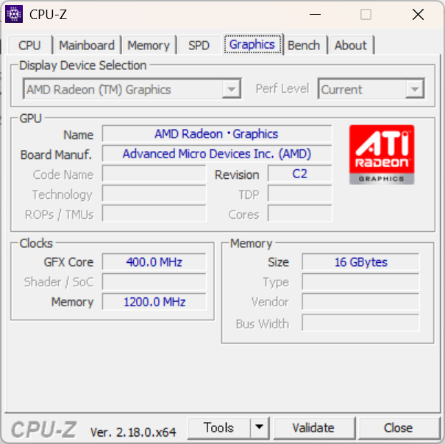Click the ATI Radeon Graphics logo
Viewport: 445px width, 444px height.
click(381, 154)
